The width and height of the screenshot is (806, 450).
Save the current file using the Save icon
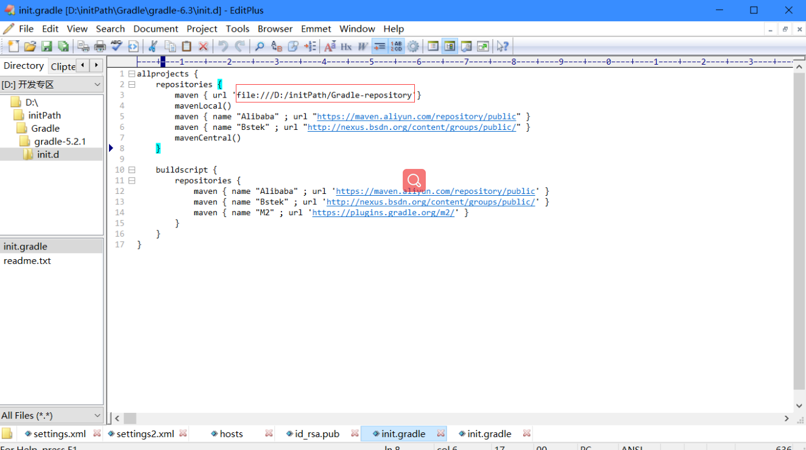pyautogui.click(x=46, y=46)
